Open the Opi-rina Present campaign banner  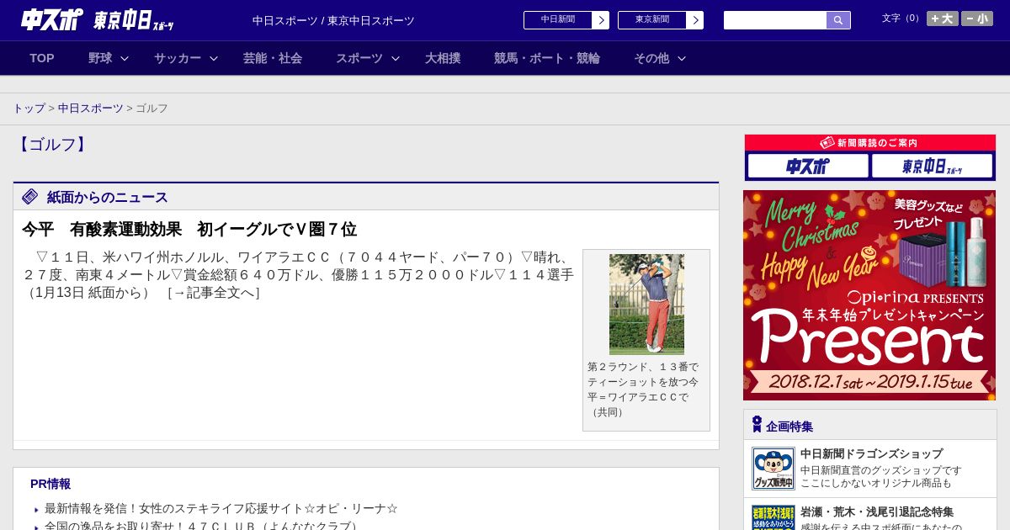pos(869,295)
